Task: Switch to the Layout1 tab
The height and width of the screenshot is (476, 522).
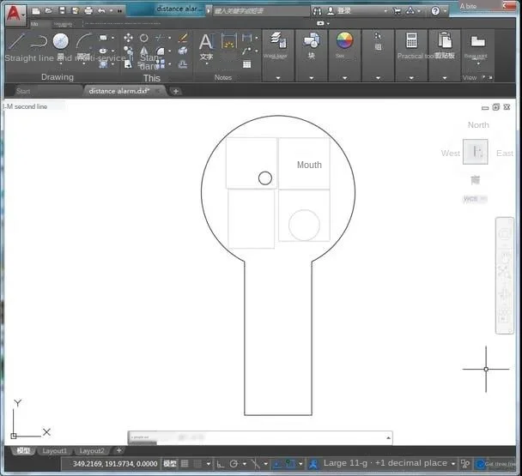Action: pyautogui.click(x=55, y=450)
